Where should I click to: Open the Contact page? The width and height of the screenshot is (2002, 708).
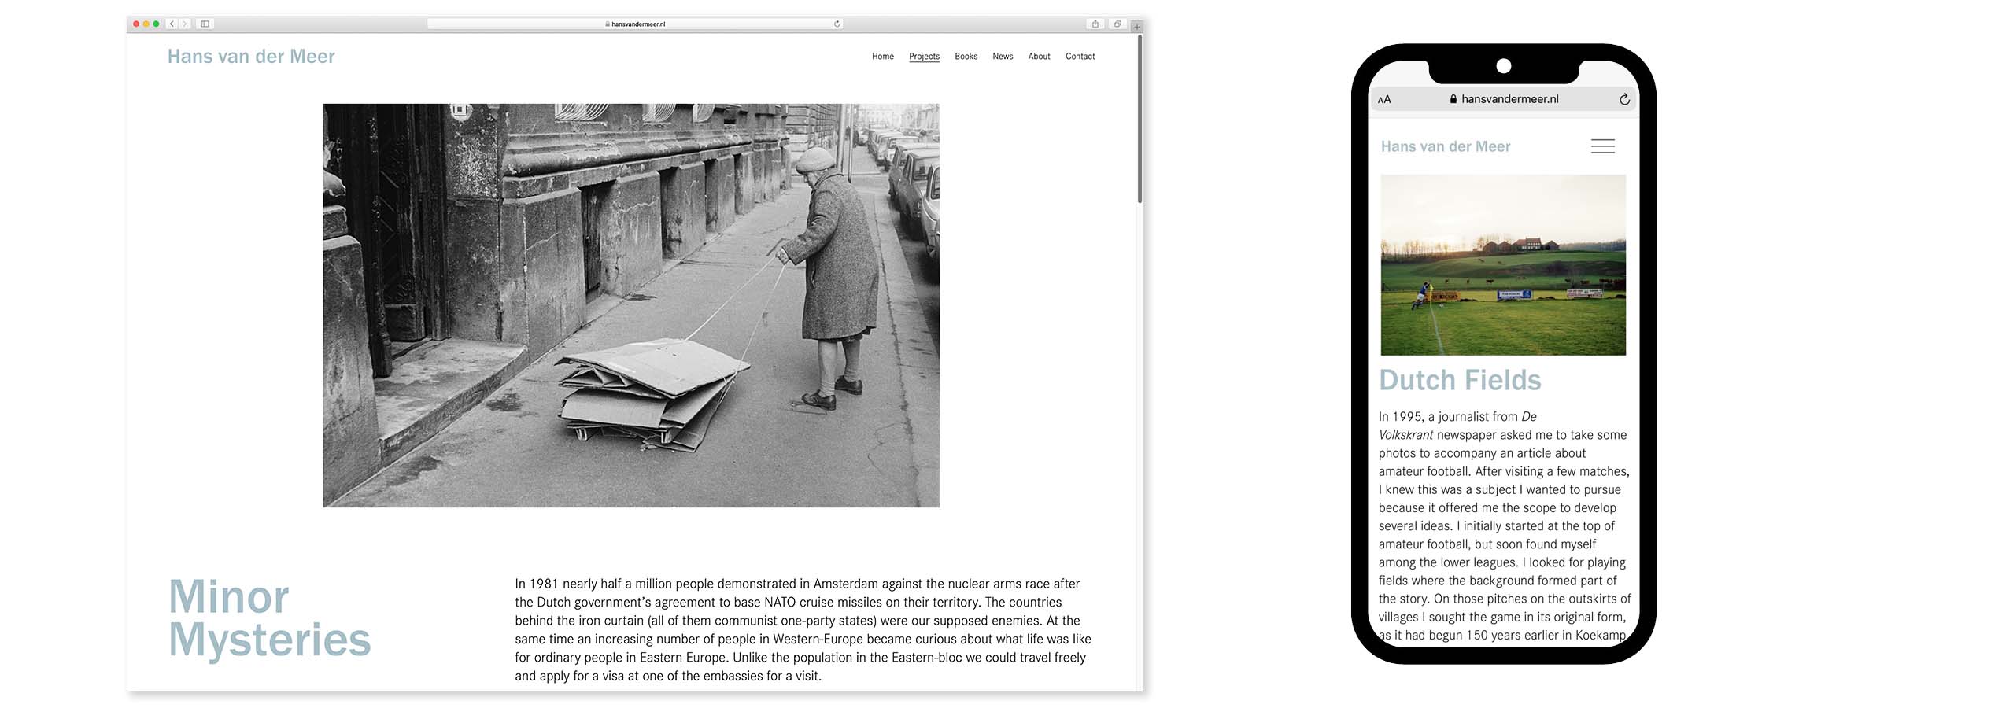click(x=1080, y=57)
